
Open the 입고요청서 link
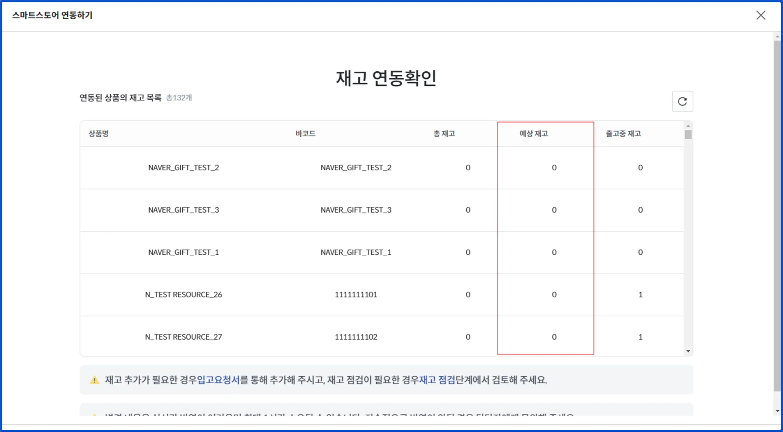tap(218, 380)
